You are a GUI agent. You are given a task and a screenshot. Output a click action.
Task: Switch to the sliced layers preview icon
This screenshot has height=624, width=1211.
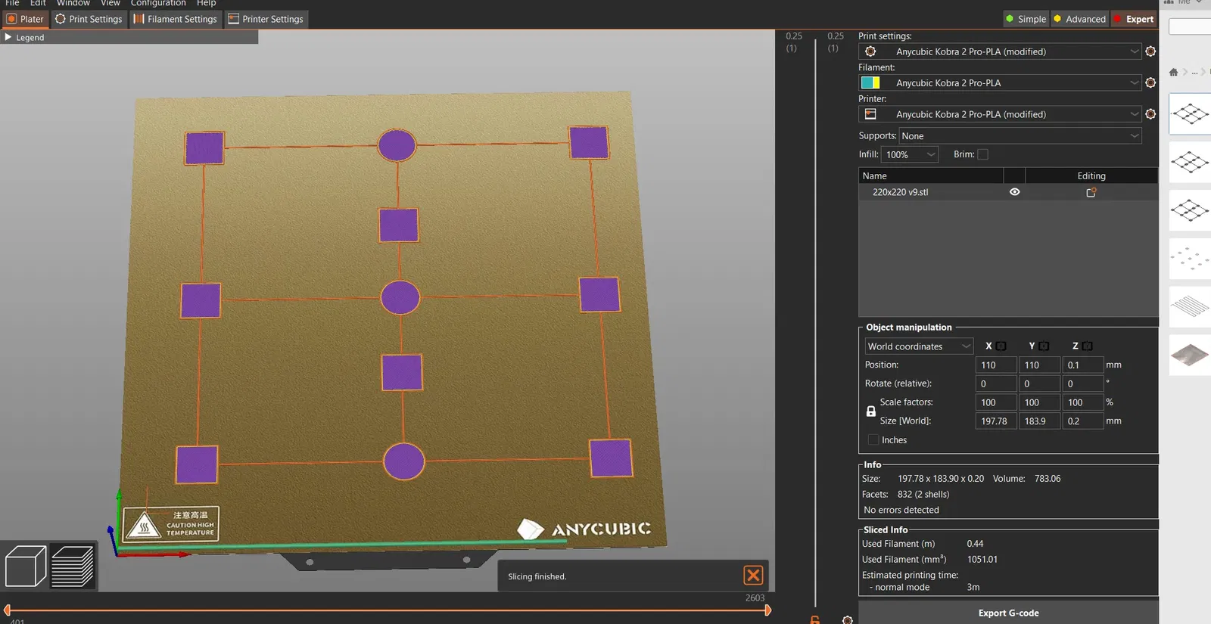pyautogui.click(x=73, y=566)
